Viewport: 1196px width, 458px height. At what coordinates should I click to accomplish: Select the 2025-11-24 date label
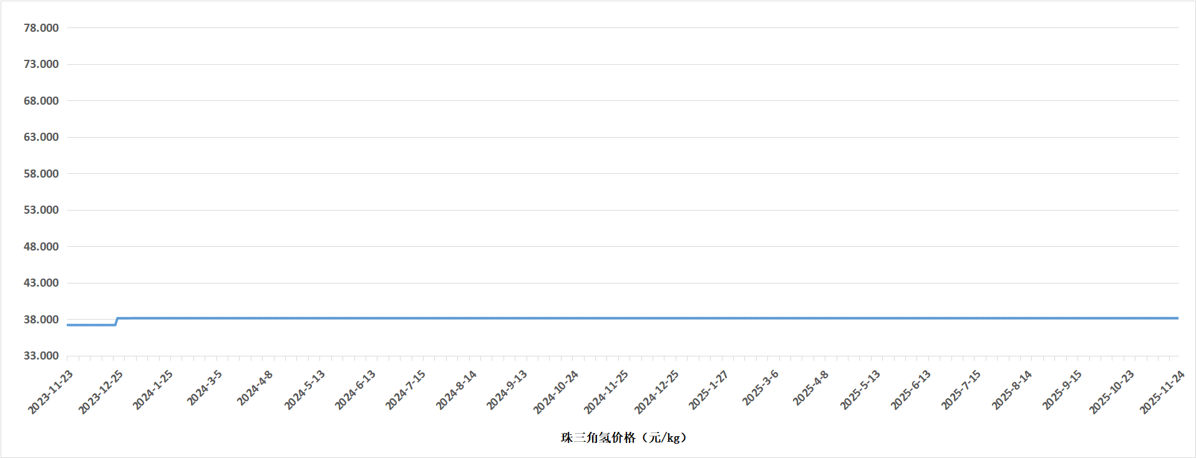coord(1162,392)
